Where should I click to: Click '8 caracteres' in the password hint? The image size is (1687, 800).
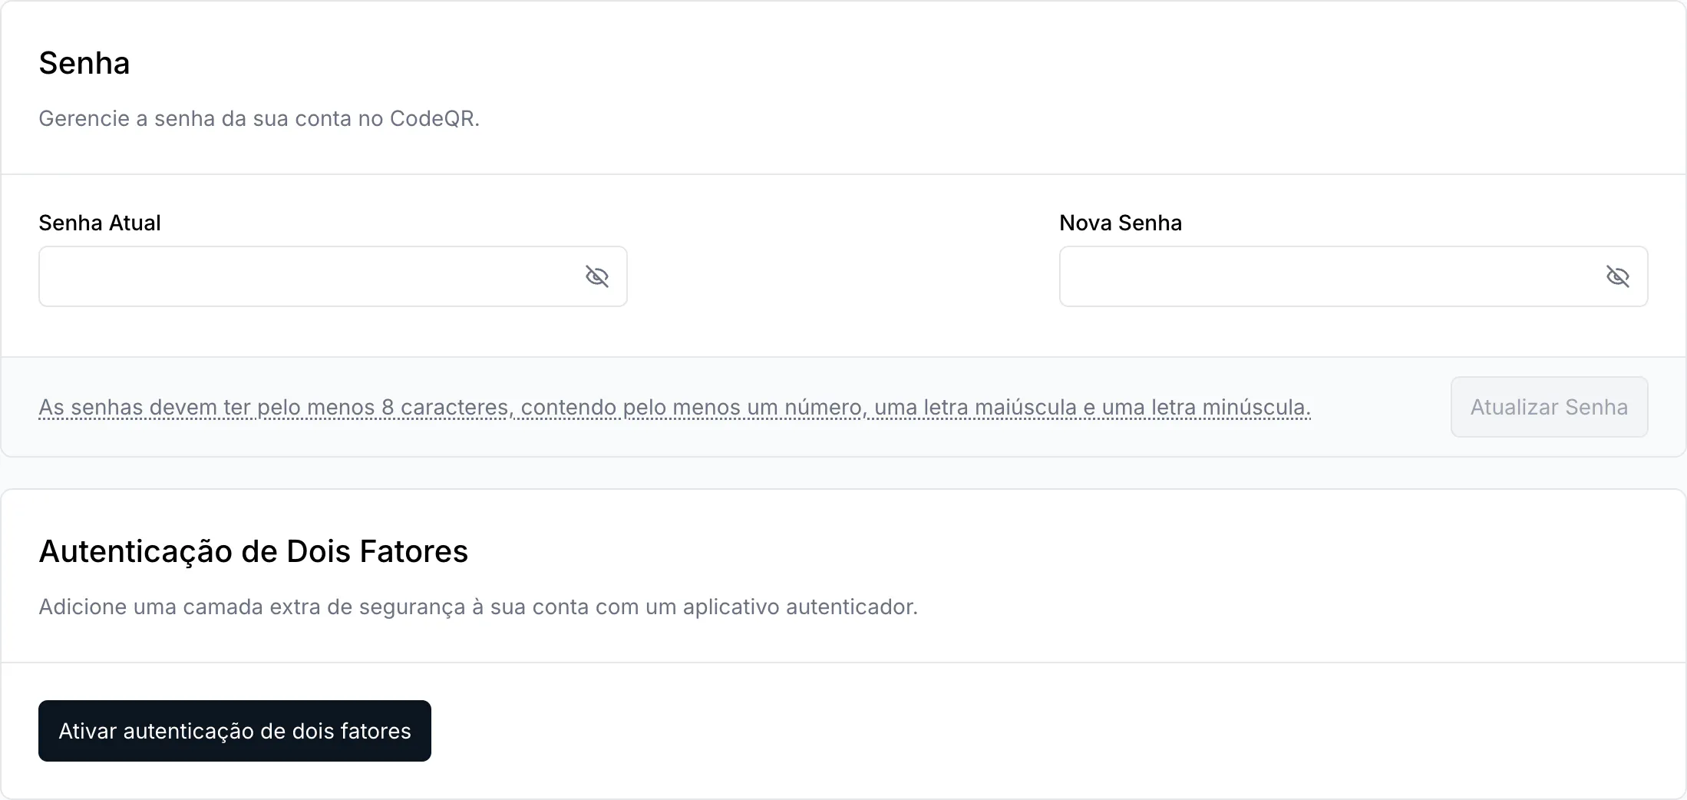click(x=447, y=407)
